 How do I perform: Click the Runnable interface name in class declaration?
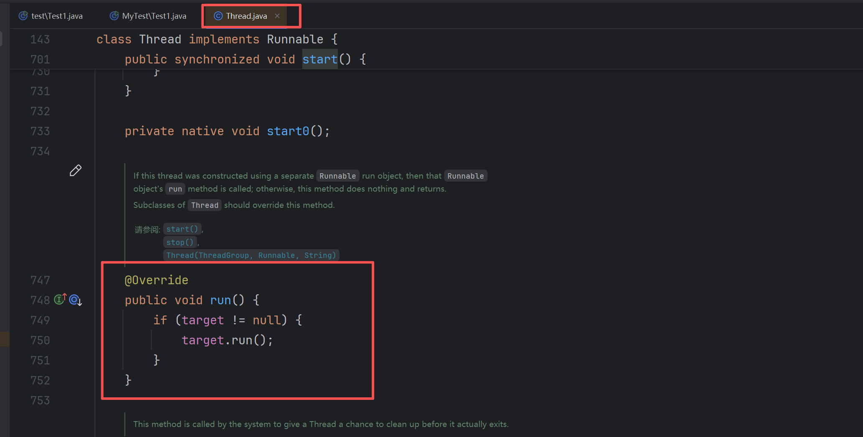tap(295, 39)
